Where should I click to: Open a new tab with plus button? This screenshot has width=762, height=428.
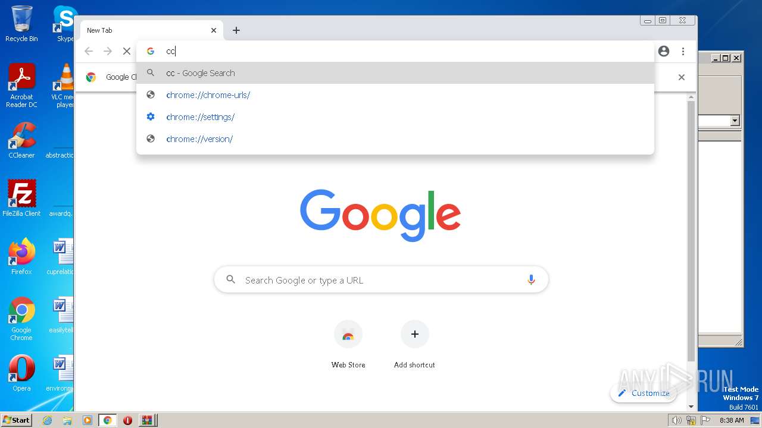[236, 30]
